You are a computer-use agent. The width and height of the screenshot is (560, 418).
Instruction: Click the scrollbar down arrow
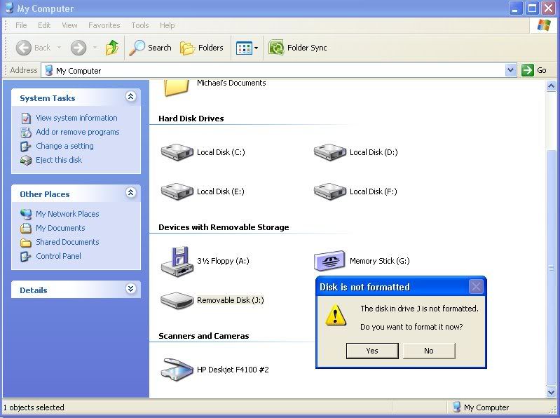pos(551,392)
